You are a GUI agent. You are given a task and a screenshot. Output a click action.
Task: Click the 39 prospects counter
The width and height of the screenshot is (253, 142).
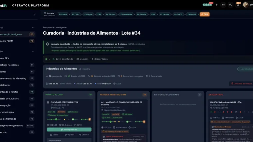(x=54, y=76)
